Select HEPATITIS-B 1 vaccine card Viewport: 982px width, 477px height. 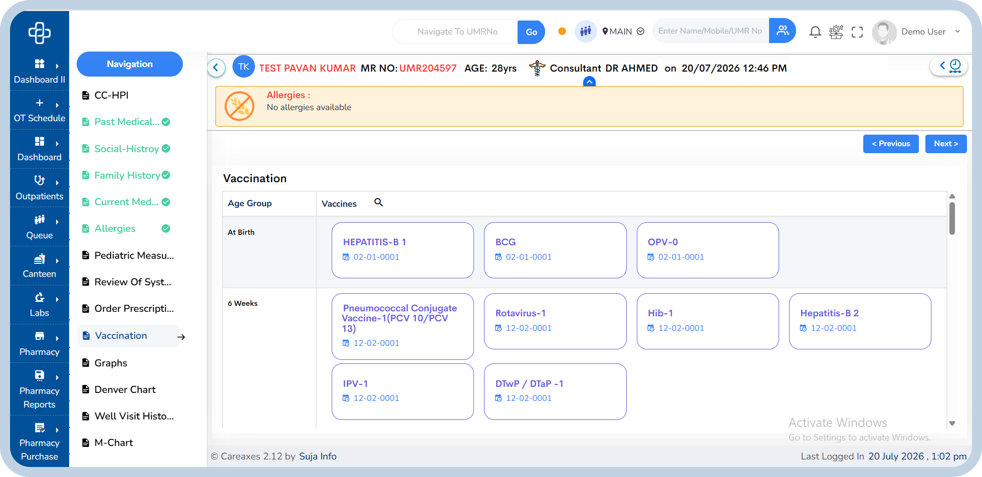(x=403, y=250)
